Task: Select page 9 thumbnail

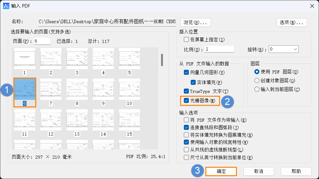Action: [x=103, y=89]
